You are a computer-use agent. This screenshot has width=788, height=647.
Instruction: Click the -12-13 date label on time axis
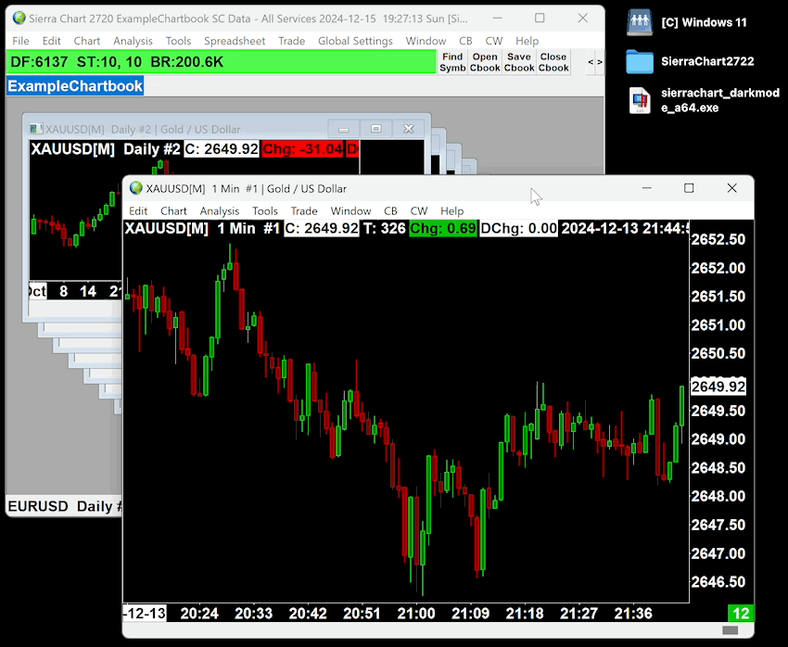(x=145, y=614)
